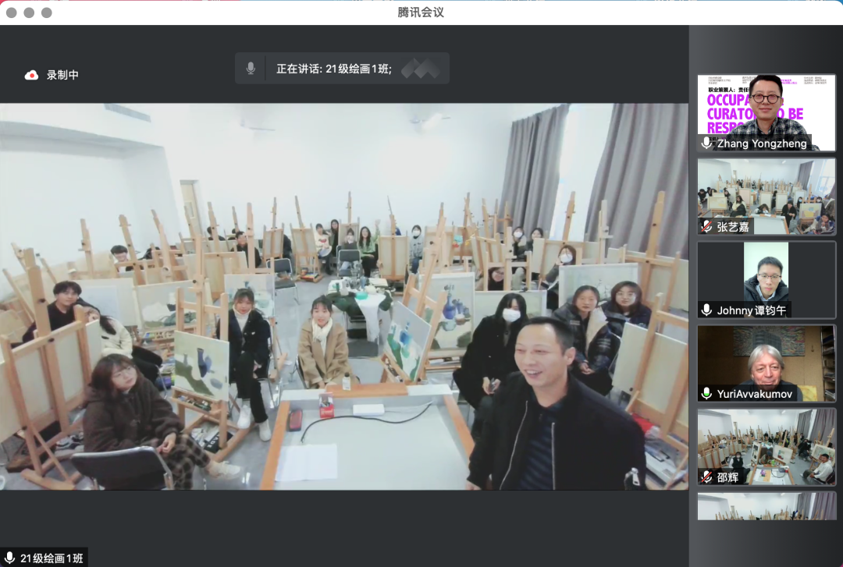This screenshot has width=843, height=567.
Task: Click mic icon beside 21级绘画1班 name tag
Action: (10, 558)
